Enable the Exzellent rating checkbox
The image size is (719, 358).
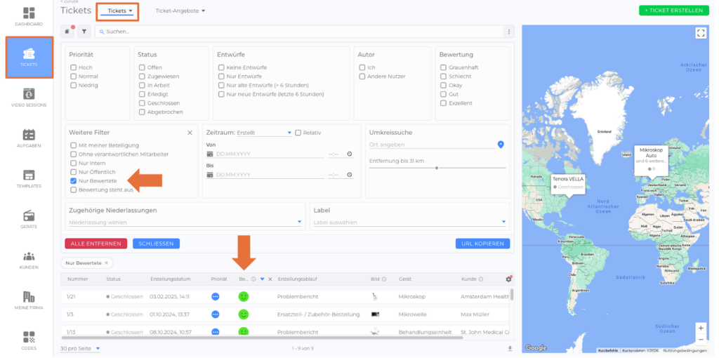click(443, 103)
